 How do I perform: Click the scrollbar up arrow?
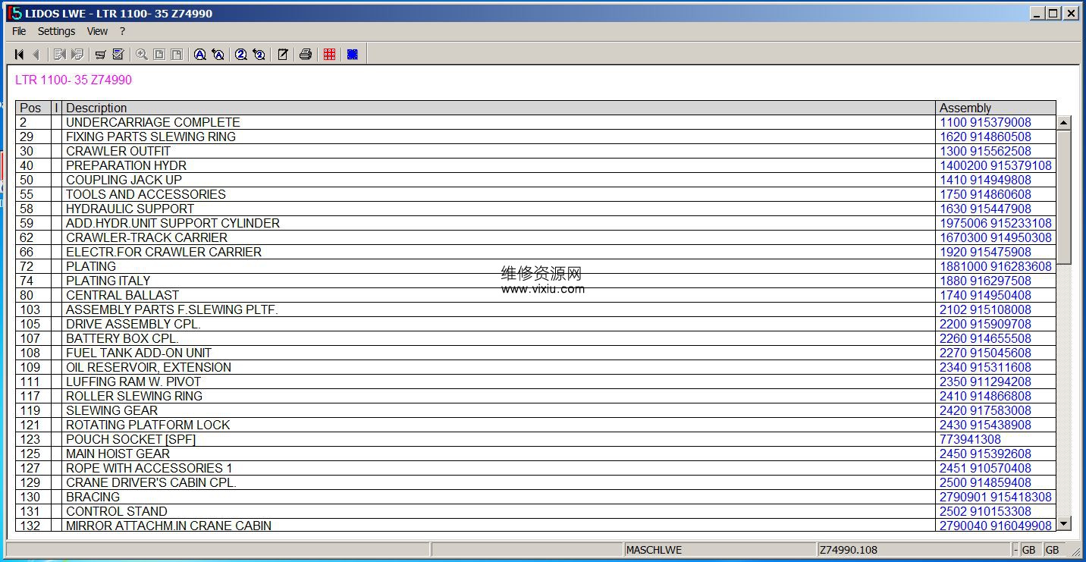coord(1064,123)
